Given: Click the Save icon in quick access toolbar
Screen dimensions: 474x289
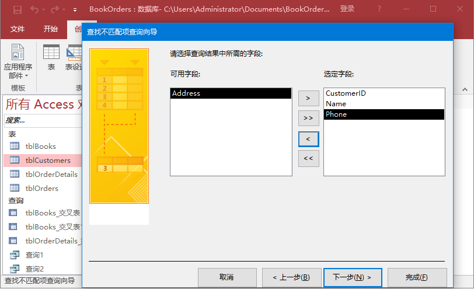Looking at the screenshot, I should [x=18, y=9].
